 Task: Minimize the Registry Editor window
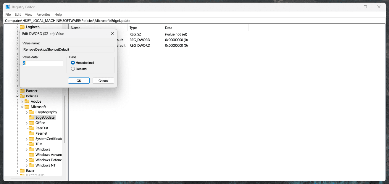352,7
